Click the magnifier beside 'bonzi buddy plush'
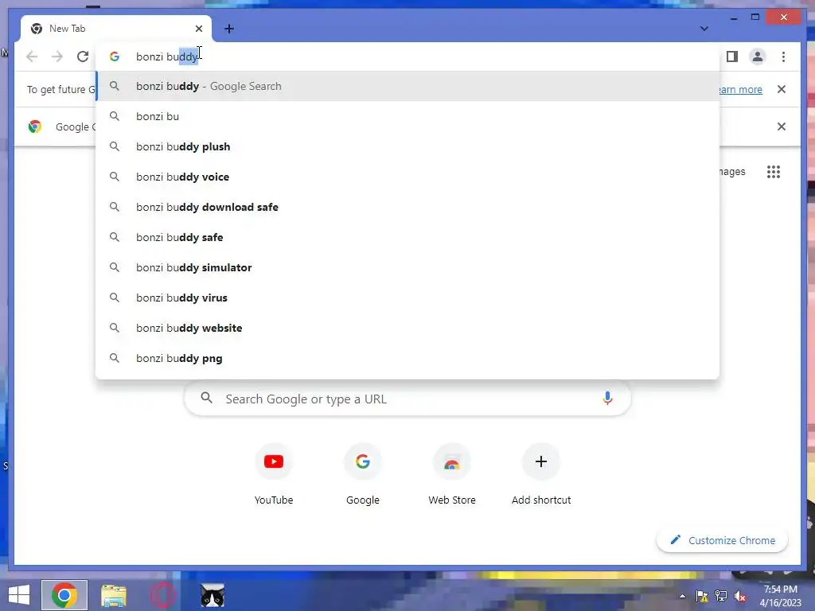This screenshot has width=815, height=611. 115,146
